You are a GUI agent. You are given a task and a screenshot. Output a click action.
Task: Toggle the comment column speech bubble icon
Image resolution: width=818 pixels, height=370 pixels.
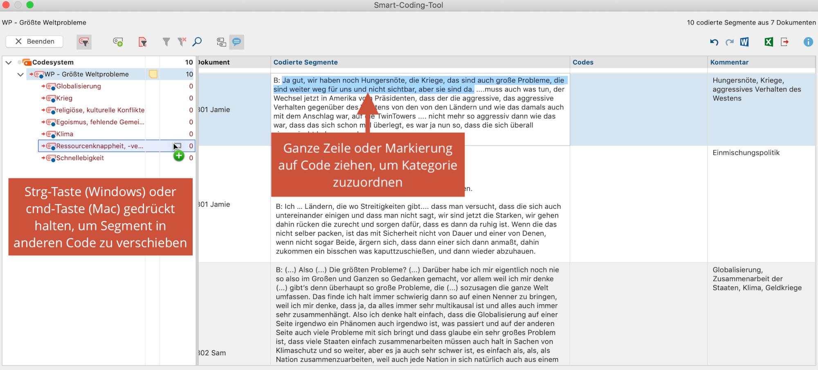tap(236, 42)
